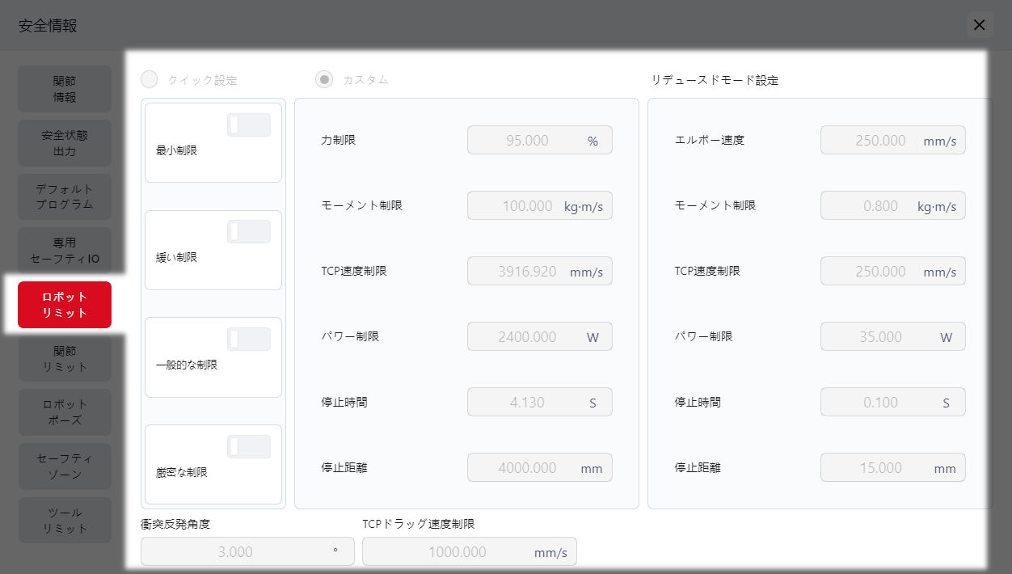
Task: Toggle the 最小制限 switch
Action: (x=248, y=125)
